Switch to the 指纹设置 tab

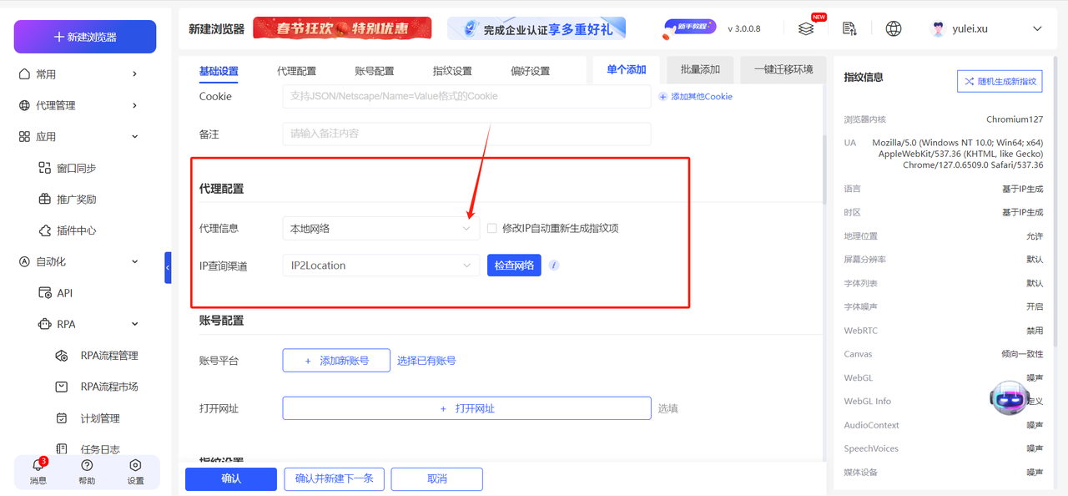(451, 70)
